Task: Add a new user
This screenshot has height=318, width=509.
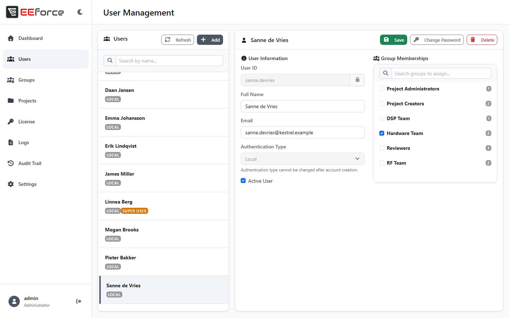Action: pyautogui.click(x=210, y=40)
